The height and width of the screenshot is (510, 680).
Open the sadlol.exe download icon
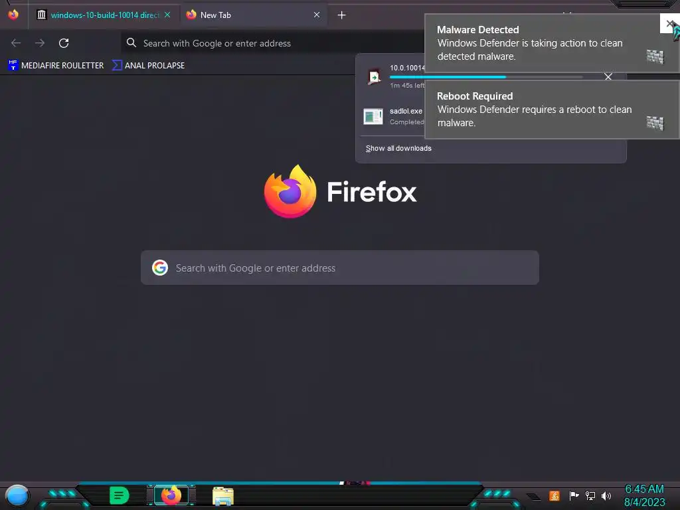click(x=373, y=116)
